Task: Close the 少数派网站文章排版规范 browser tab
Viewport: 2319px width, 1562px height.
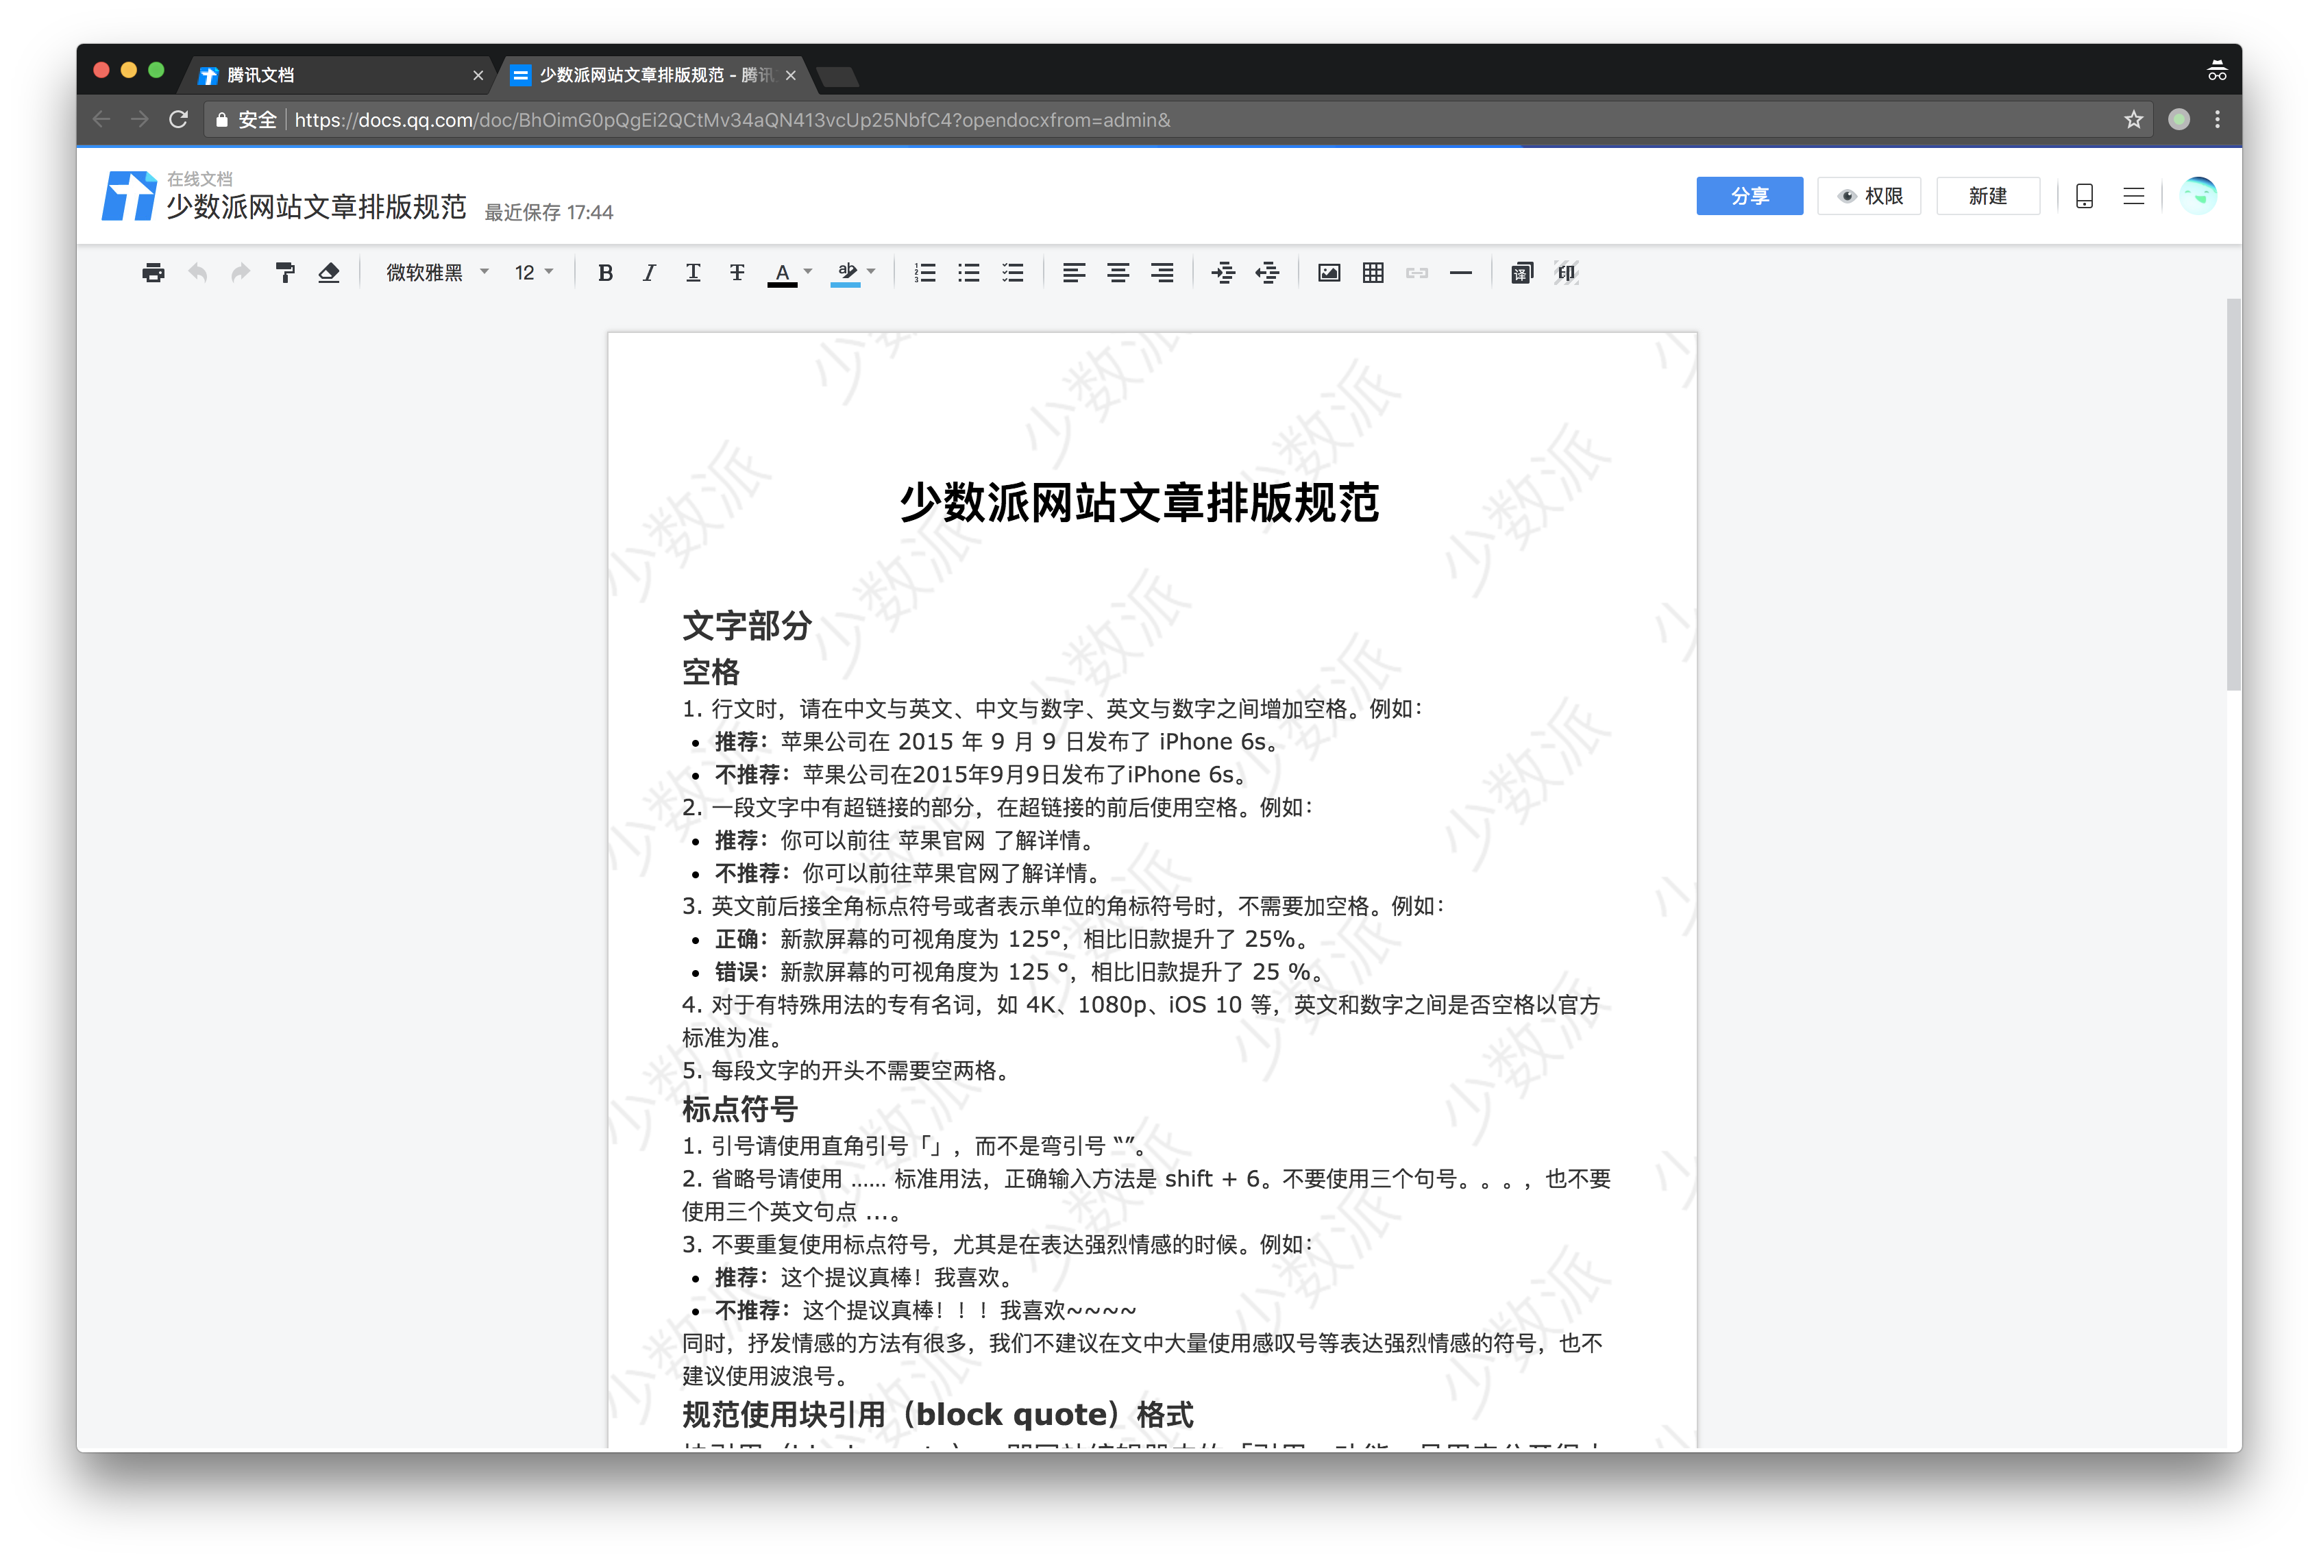Action: tap(790, 76)
